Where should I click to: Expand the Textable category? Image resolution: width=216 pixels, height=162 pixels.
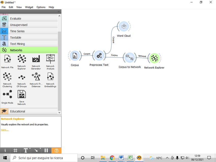point(29,38)
